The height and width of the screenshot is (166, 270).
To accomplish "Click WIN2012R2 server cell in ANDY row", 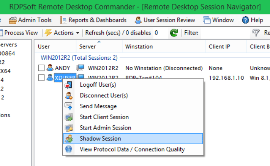I will 103,68.
